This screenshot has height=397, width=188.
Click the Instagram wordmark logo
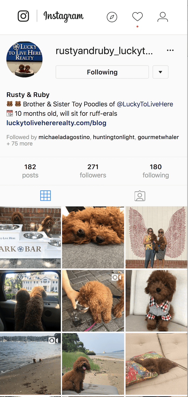64,16
